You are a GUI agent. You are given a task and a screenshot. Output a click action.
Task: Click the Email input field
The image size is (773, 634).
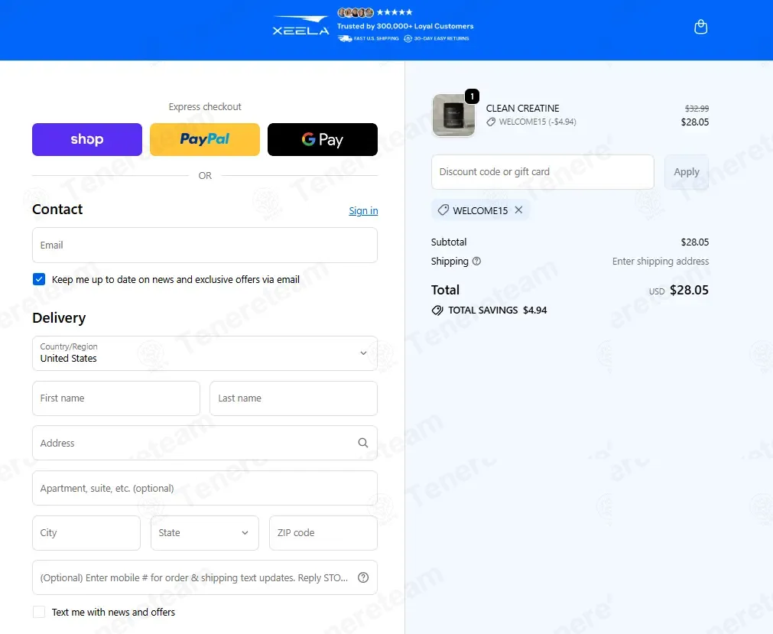(205, 245)
